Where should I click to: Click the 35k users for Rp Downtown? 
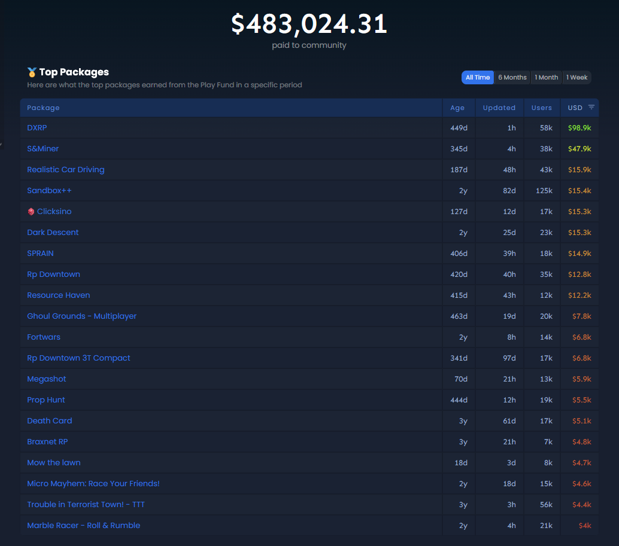point(546,274)
